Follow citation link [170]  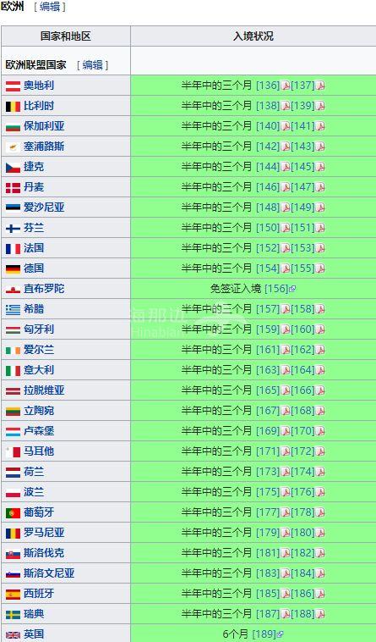tap(303, 431)
